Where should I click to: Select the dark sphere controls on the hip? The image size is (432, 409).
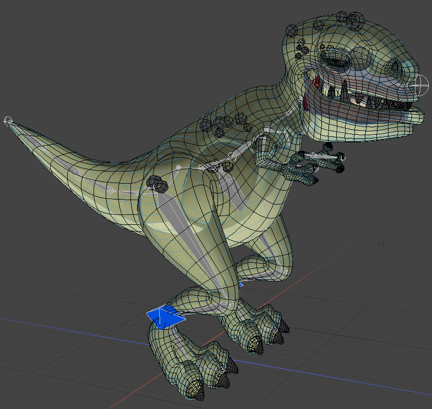coord(157,184)
